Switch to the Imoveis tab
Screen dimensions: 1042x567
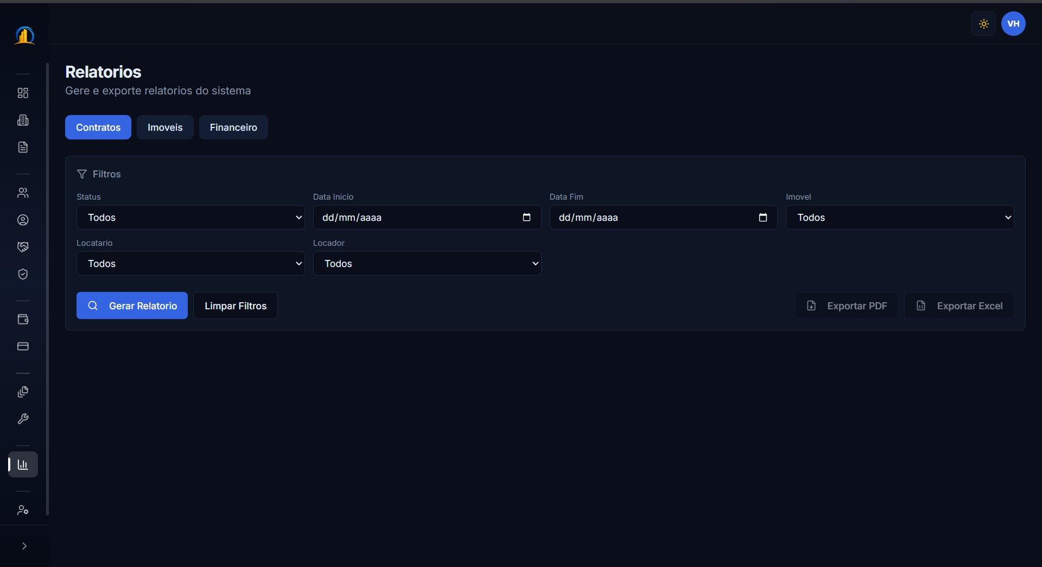coord(165,128)
